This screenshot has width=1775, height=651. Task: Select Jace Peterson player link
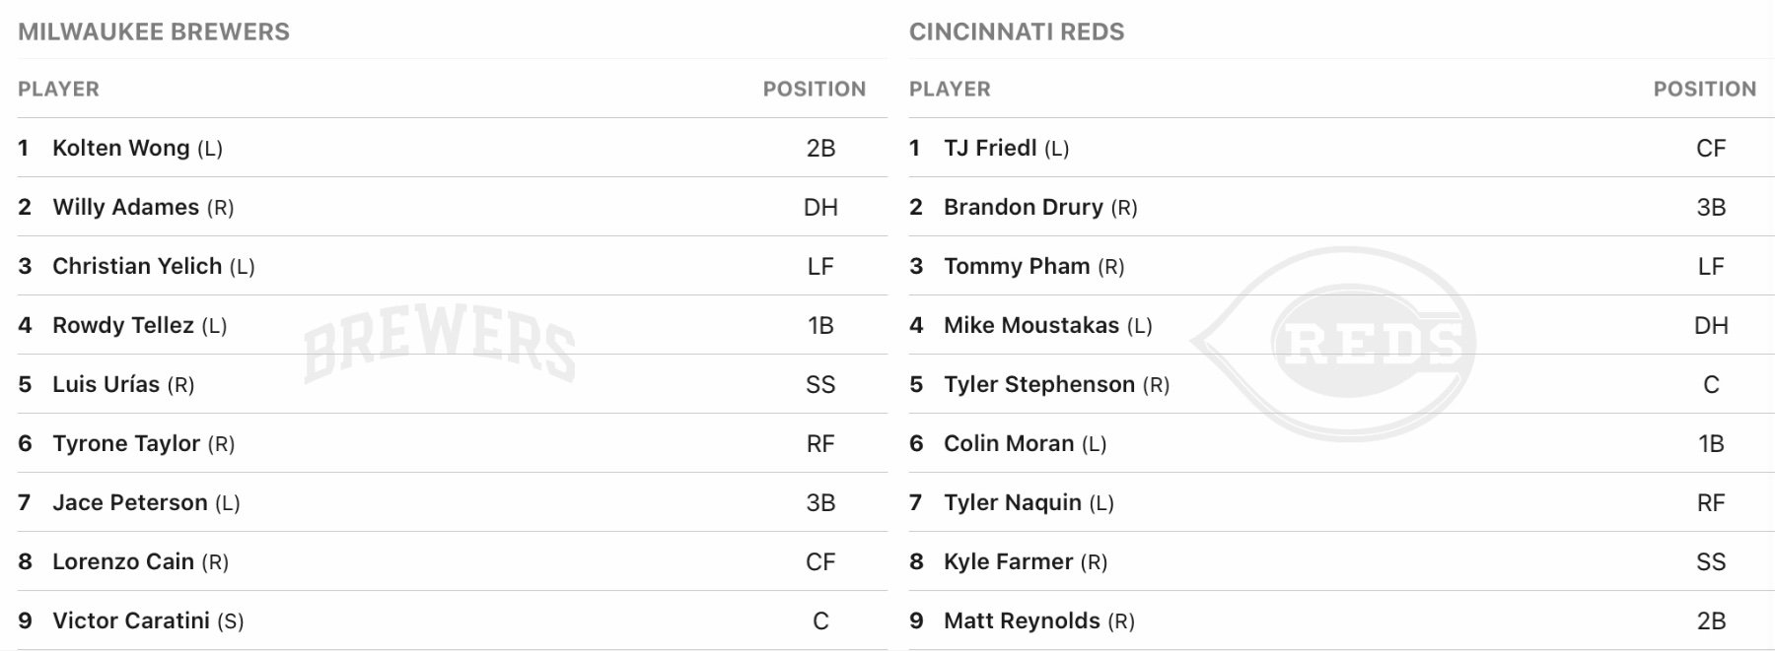pos(129,502)
